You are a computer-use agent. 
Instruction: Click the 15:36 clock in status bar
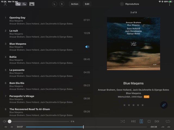[4, 2]
